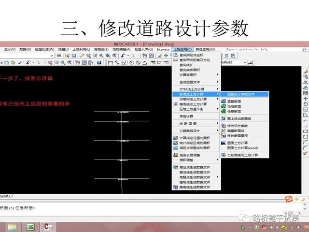Open the 绘图处理(W) menu
Image resolution: width=309 pixels, height=232 pixels.
coord(44,49)
